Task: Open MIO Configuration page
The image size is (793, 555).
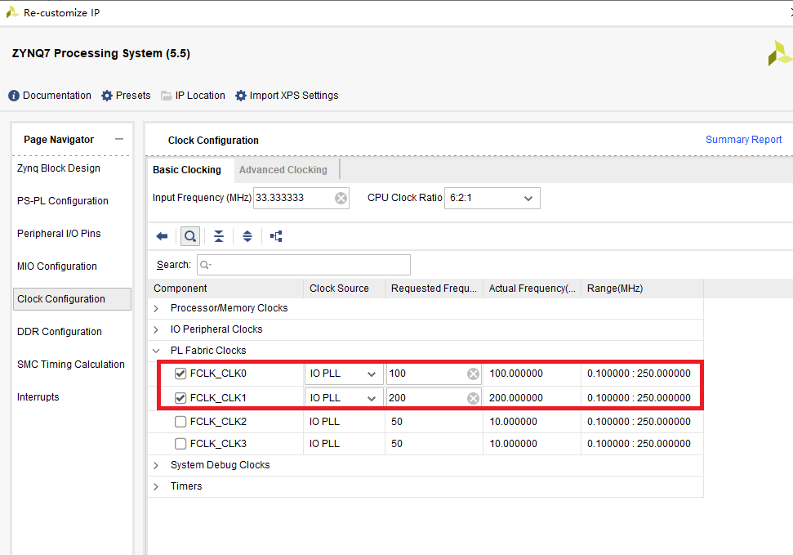Action: click(x=56, y=266)
